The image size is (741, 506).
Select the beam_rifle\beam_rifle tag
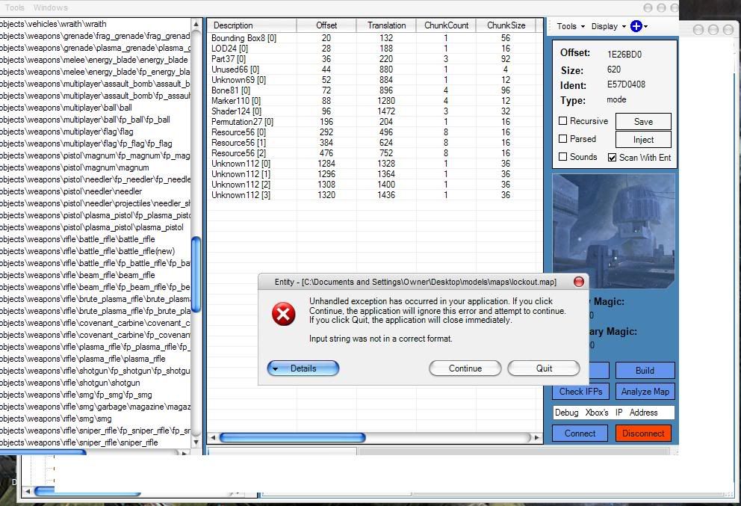78,275
